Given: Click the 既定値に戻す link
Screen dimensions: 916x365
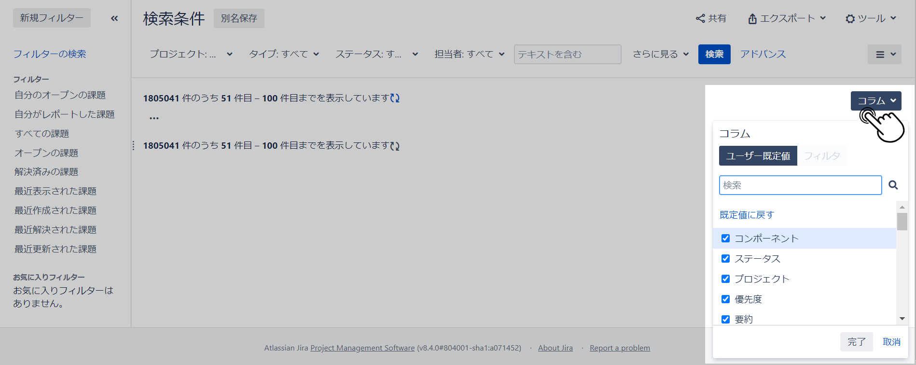Looking at the screenshot, I should pyautogui.click(x=747, y=215).
